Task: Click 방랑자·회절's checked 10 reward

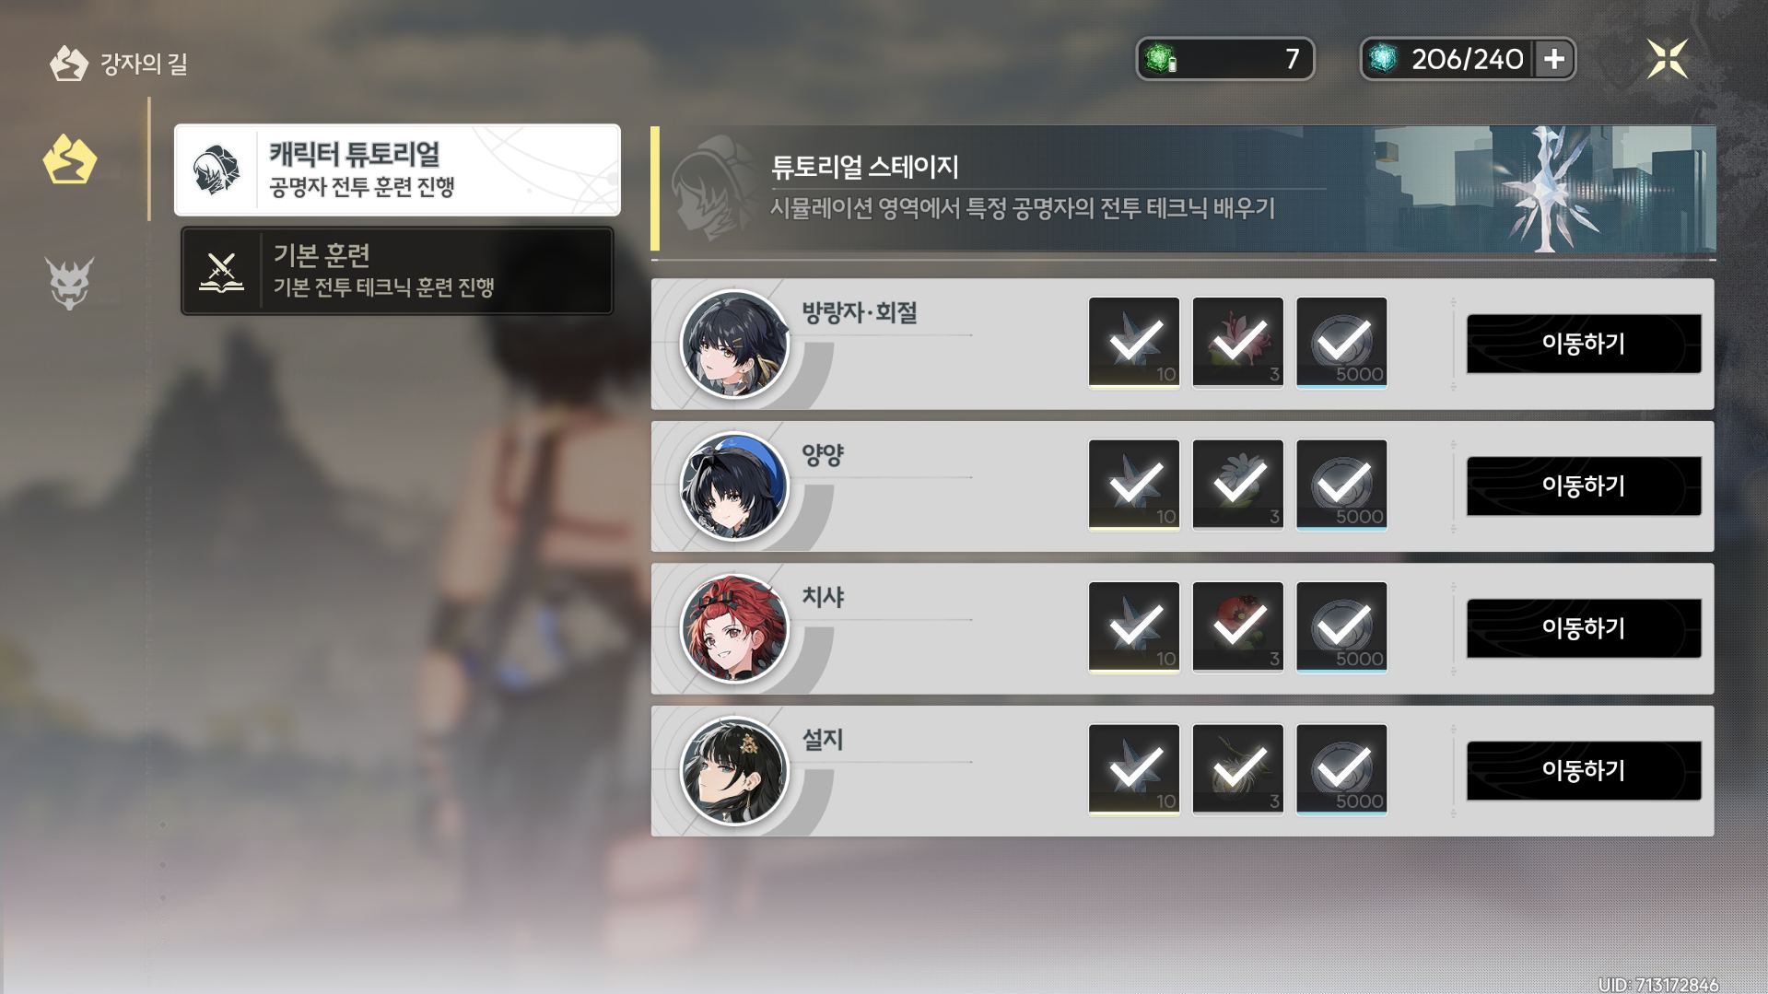Action: point(1134,342)
